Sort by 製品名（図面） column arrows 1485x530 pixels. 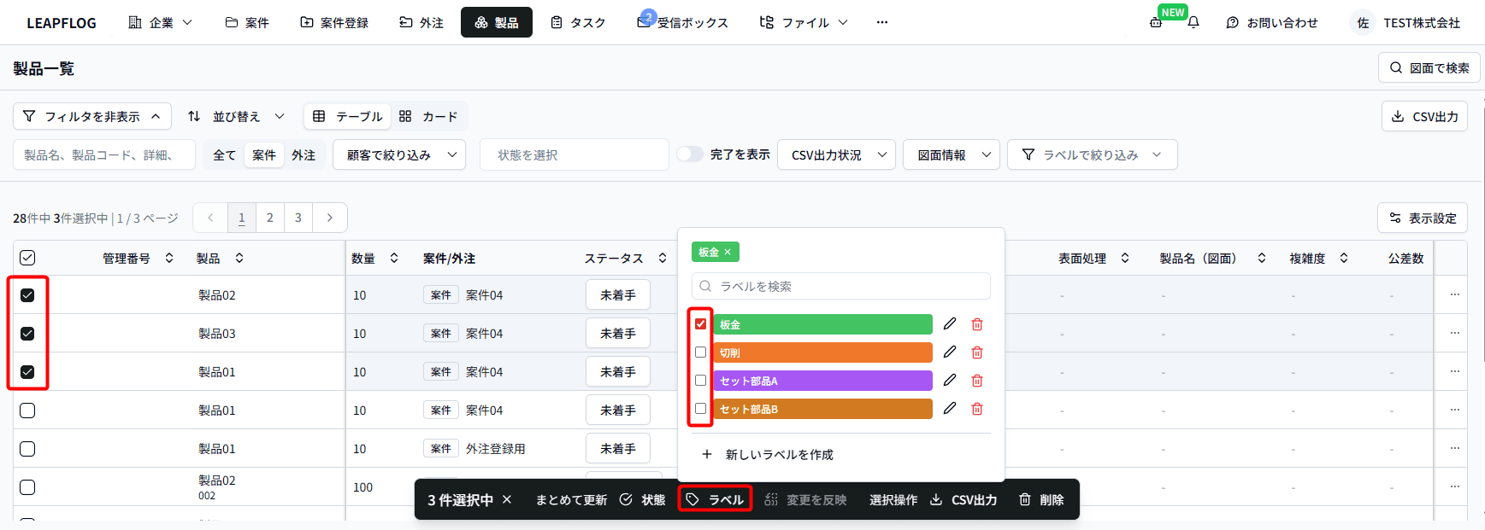(x=1262, y=258)
